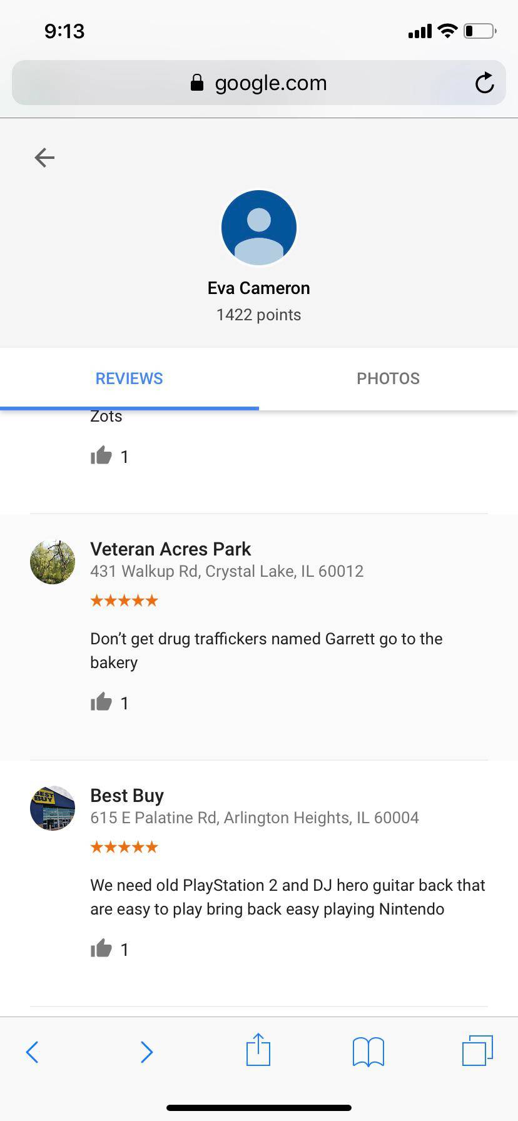The image size is (518, 1121).
Task: Tap Best Buy address on Palatine Rd
Action: [x=255, y=818]
